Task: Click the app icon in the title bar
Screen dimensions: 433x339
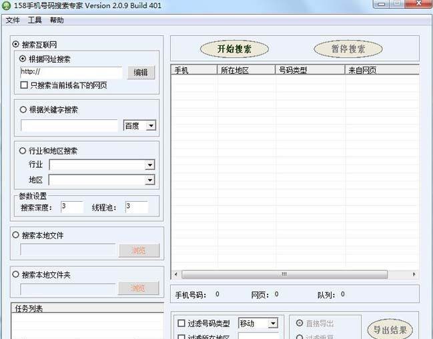Action: click(6, 5)
